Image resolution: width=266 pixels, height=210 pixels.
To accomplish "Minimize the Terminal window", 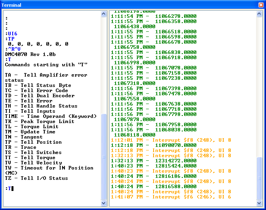I will pos(241,5).
